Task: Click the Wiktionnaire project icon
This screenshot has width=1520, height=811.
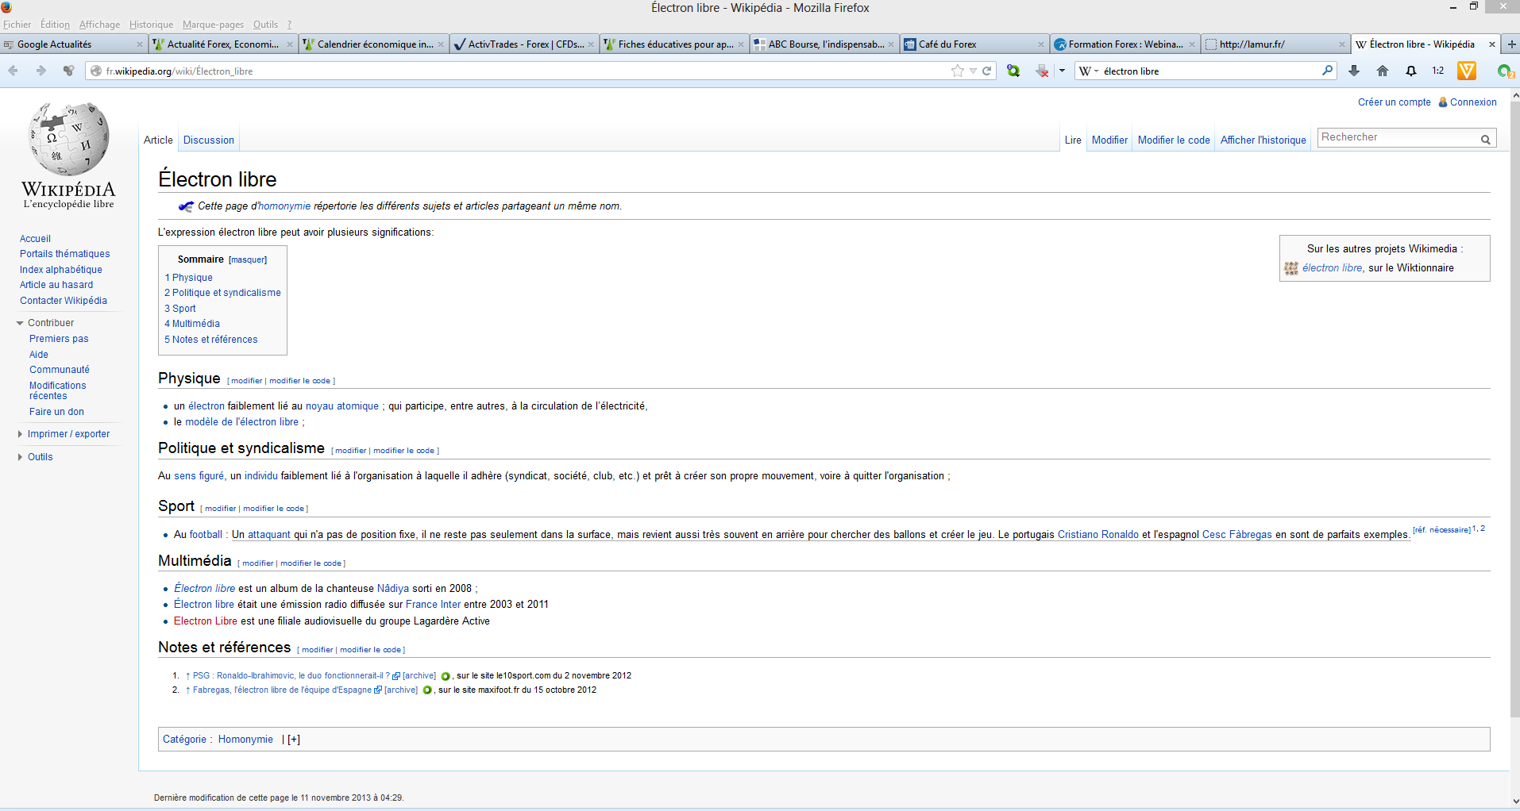Action: [1291, 268]
